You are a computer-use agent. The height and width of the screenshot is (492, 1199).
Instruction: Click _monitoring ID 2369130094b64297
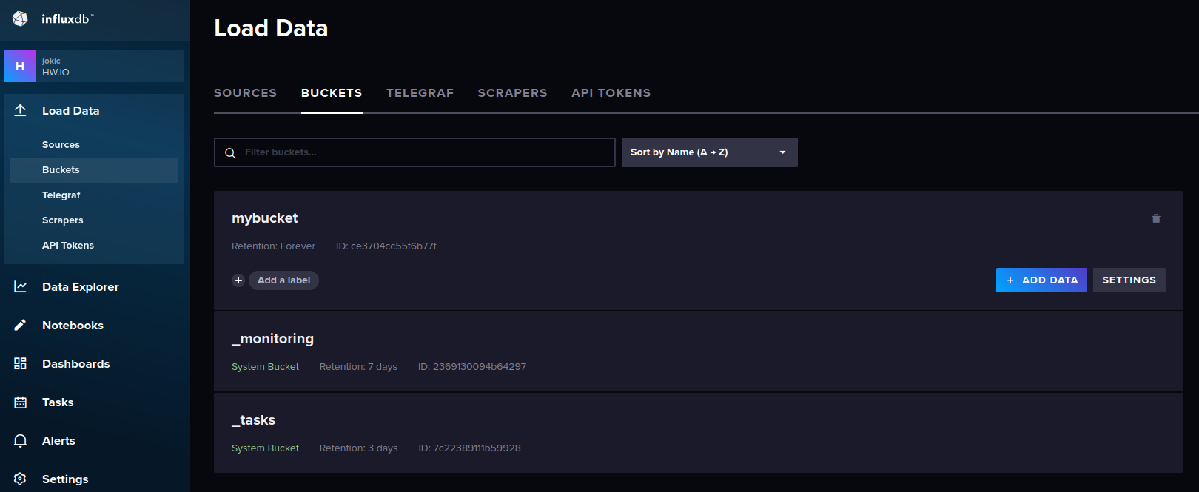(472, 367)
